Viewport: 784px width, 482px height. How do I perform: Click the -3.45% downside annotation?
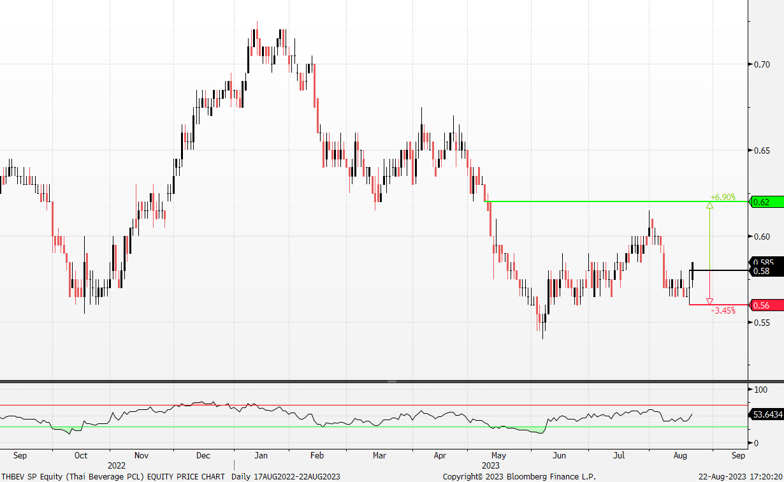(x=723, y=310)
